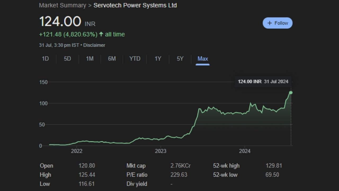
Task: Click the 150 y-axis label
Action: click(x=43, y=82)
